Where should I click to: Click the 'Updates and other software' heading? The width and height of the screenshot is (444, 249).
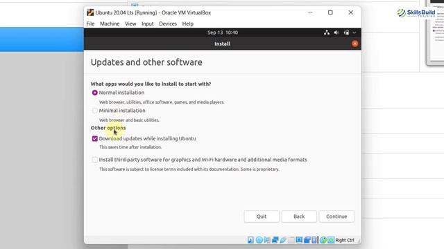[x=146, y=62]
